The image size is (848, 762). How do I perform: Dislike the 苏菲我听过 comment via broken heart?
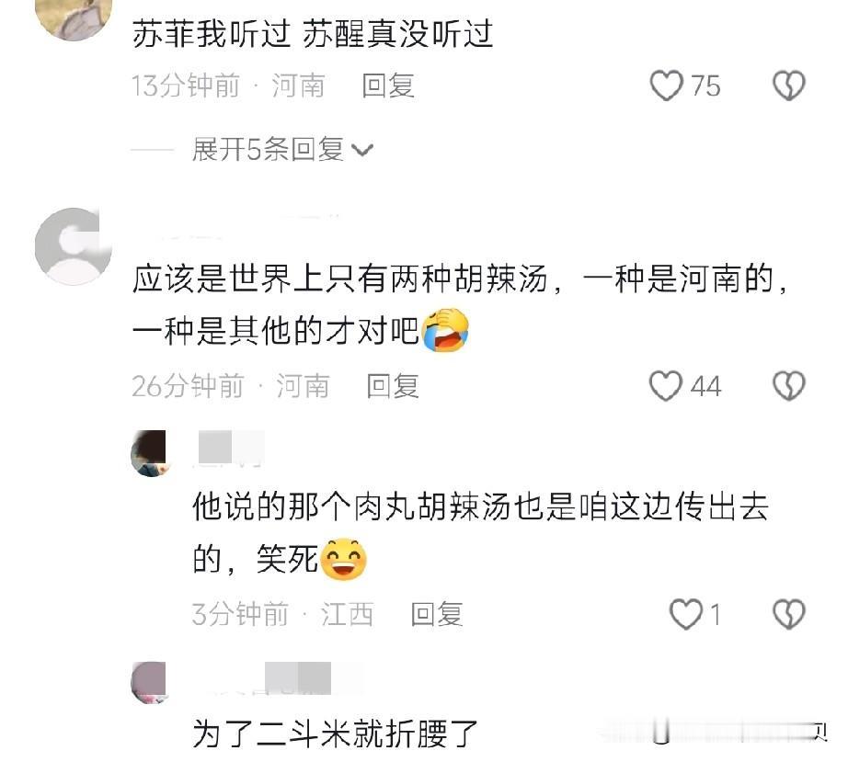click(x=789, y=85)
